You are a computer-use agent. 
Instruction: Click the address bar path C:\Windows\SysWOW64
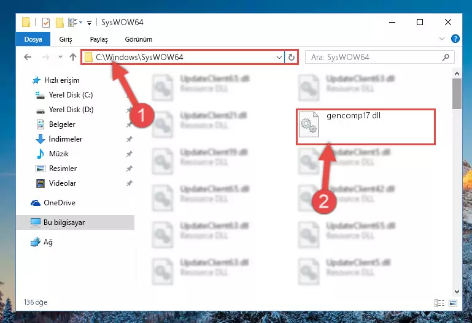point(139,57)
